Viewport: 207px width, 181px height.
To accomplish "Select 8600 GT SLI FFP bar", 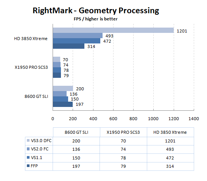I will click(x=63, y=104).
